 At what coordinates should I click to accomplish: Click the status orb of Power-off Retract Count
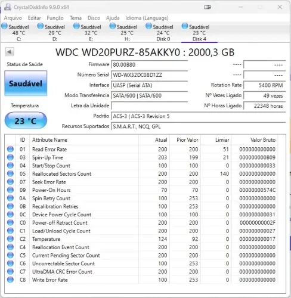pyautogui.click(x=10, y=222)
